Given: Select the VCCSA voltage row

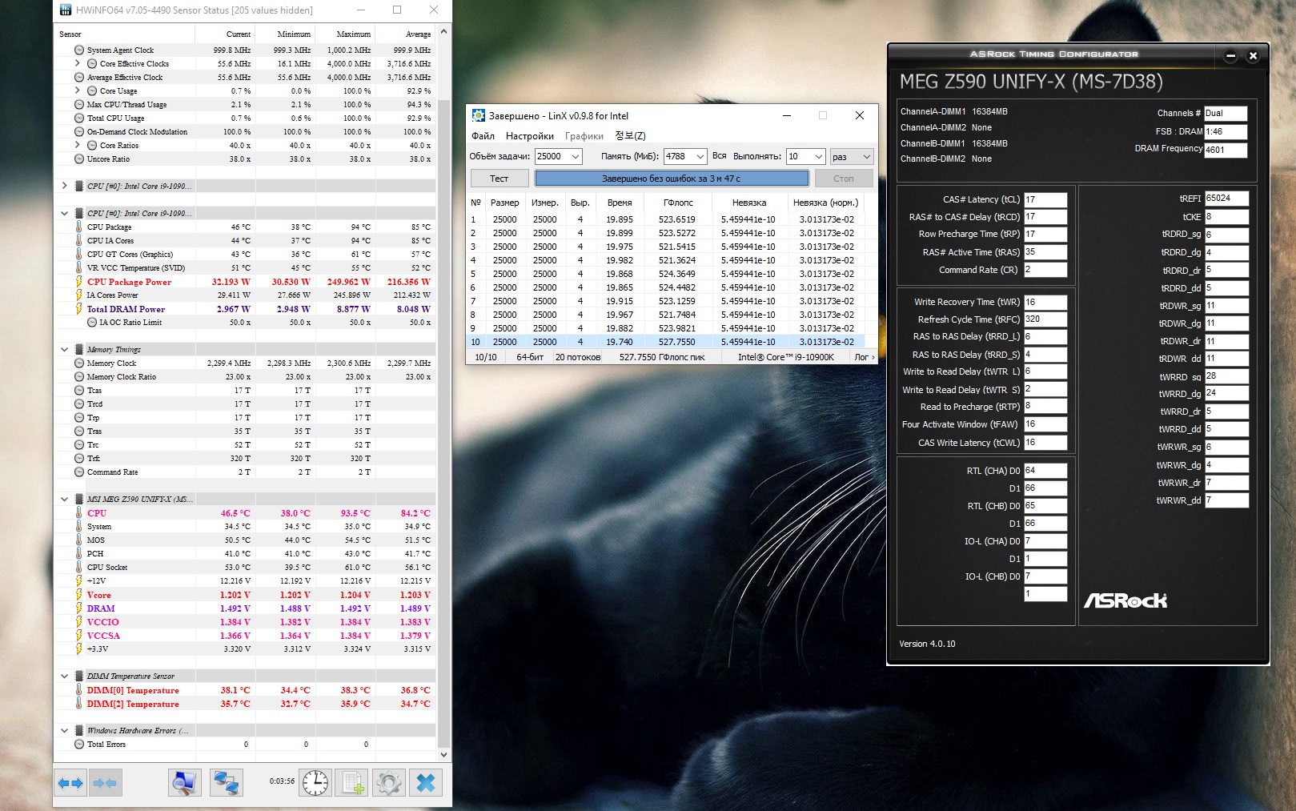Looking at the screenshot, I should (246, 636).
